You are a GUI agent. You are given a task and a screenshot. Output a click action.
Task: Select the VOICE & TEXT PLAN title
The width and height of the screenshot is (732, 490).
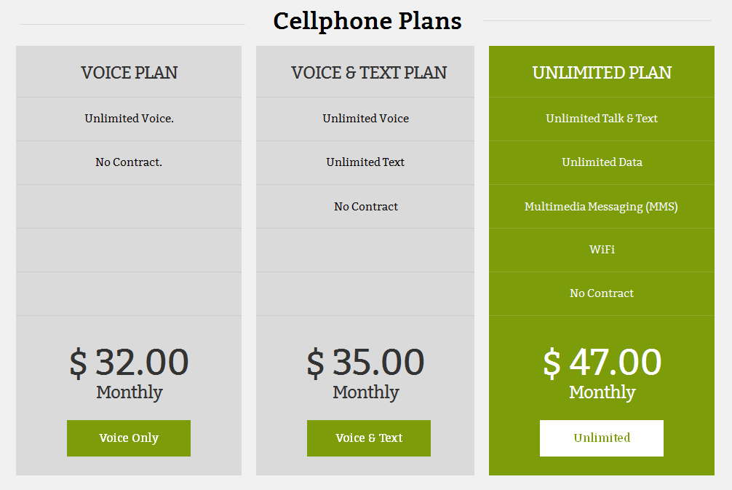click(x=369, y=73)
